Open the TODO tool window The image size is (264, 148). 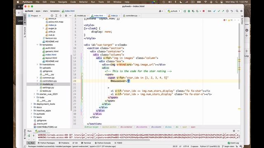coord(118,143)
